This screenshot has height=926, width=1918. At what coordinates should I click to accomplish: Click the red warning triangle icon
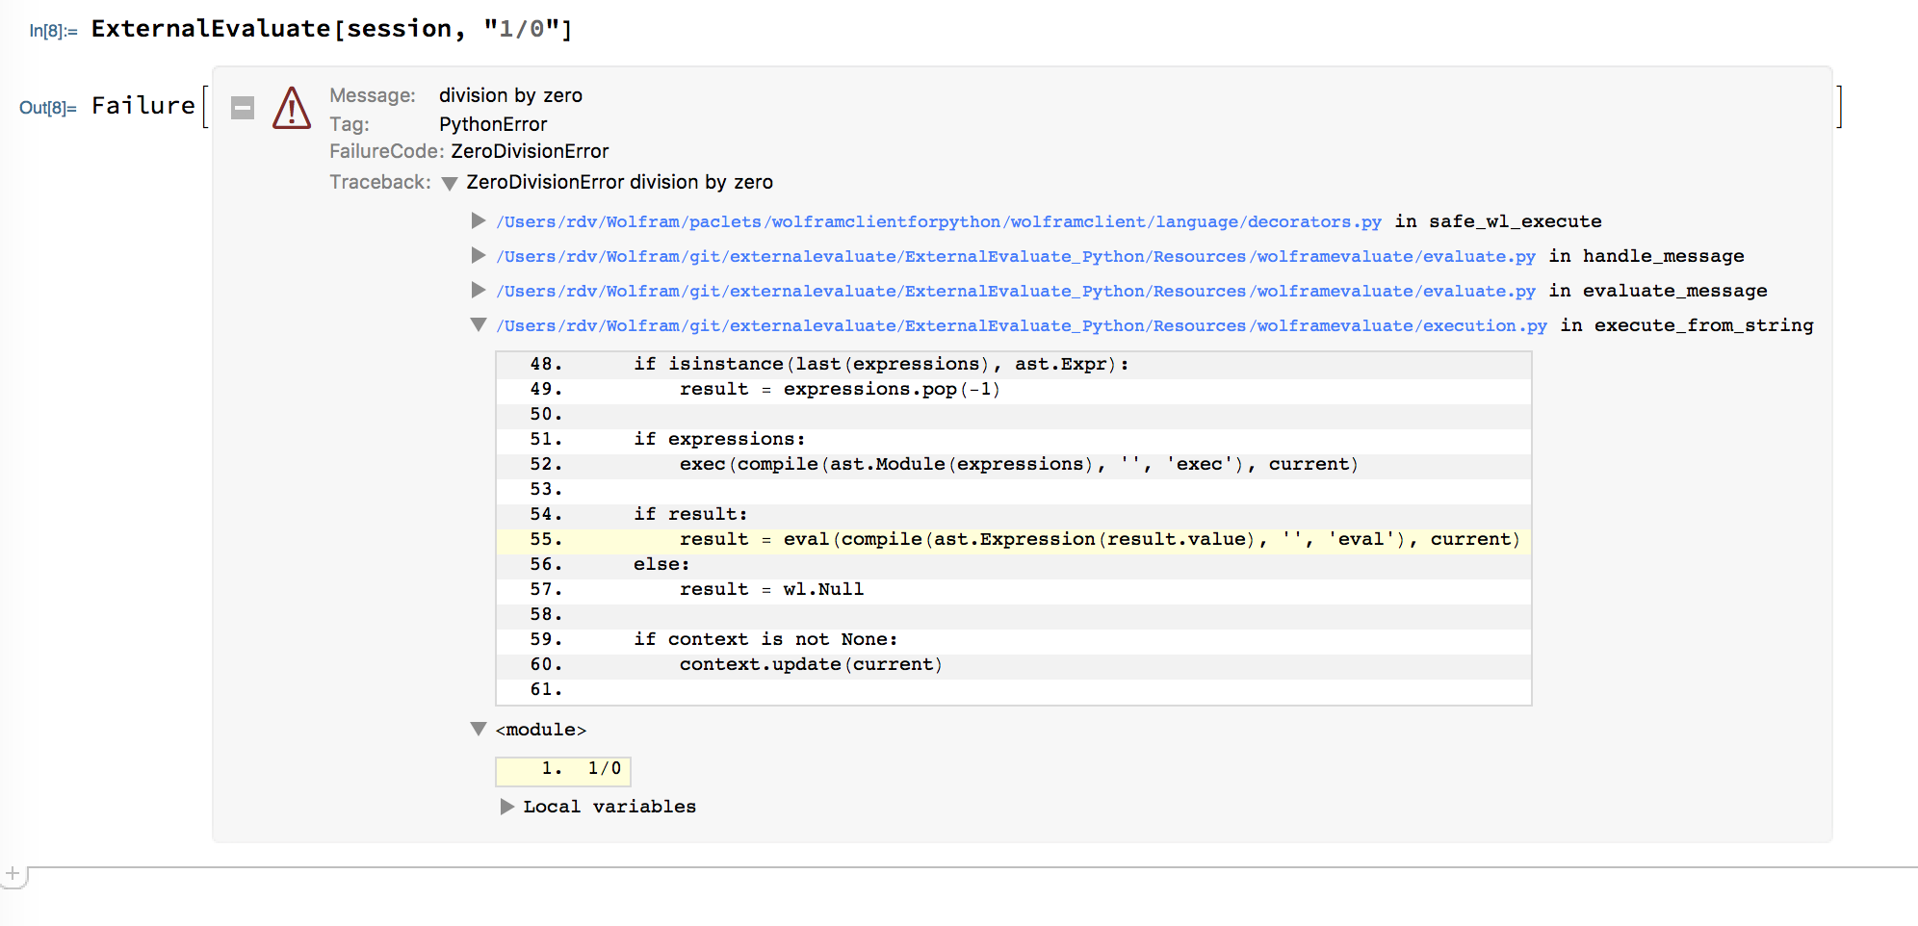[x=292, y=108]
